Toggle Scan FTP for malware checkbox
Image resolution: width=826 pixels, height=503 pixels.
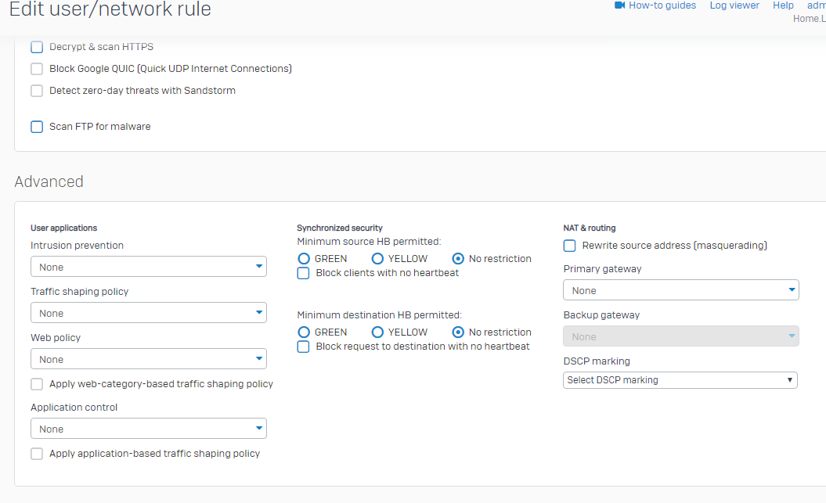[x=37, y=127]
